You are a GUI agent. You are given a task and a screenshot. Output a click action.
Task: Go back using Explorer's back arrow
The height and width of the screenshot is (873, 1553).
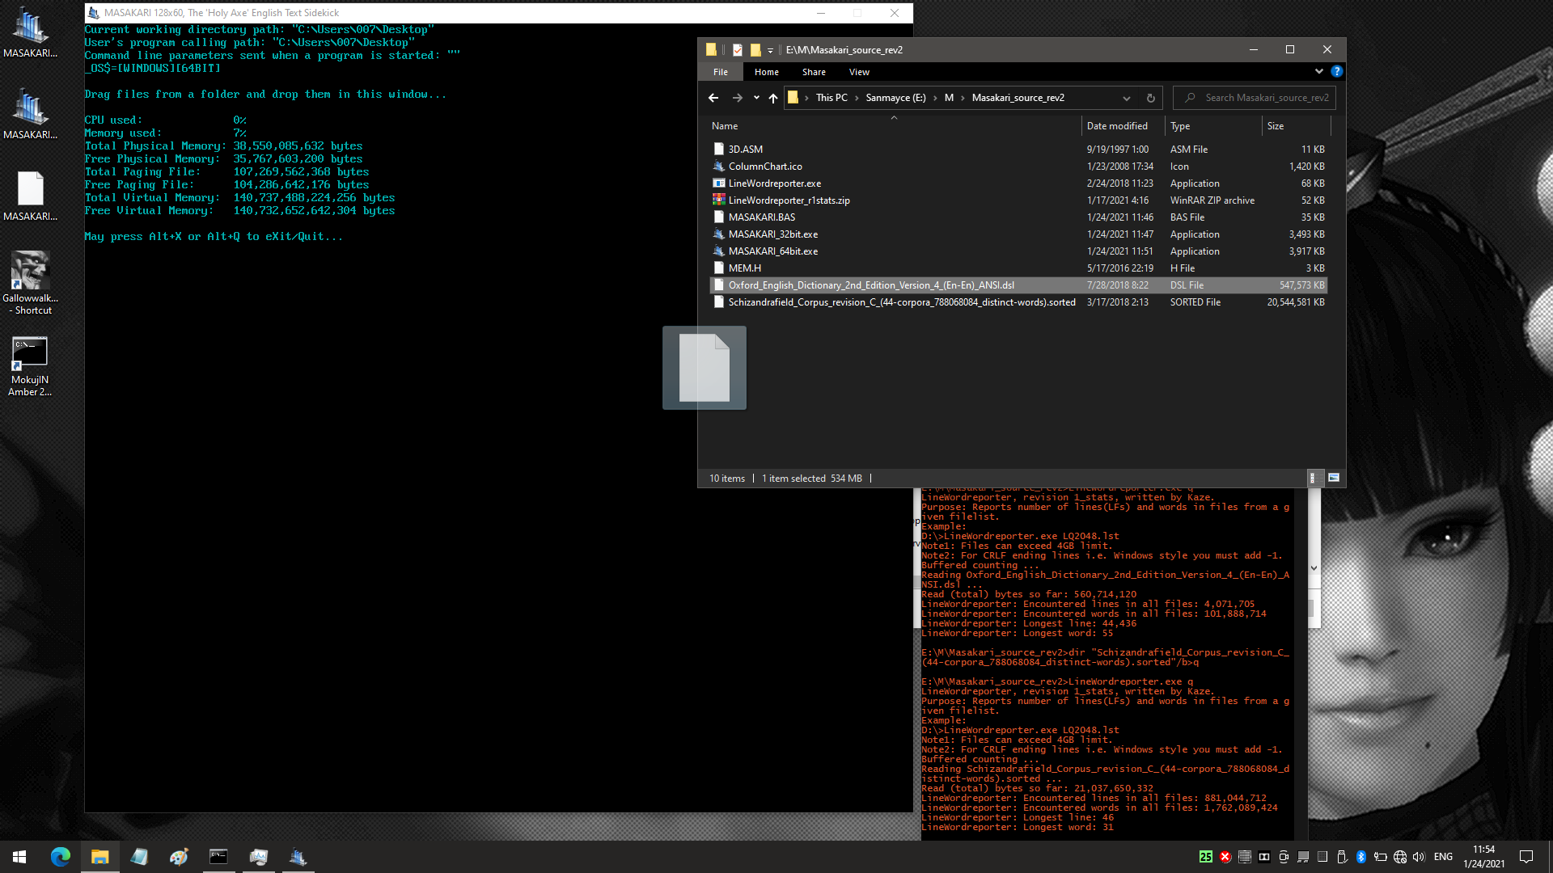(x=713, y=98)
